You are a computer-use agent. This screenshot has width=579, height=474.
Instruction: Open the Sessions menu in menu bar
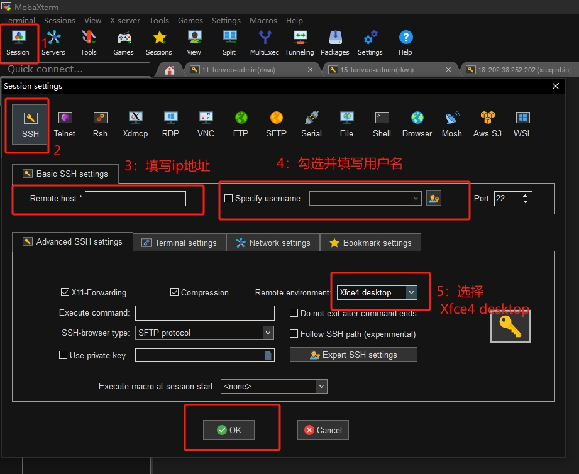click(60, 20)
